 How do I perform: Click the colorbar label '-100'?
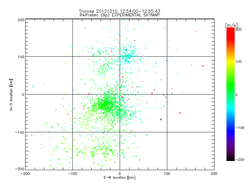click(x=240, y=128)
